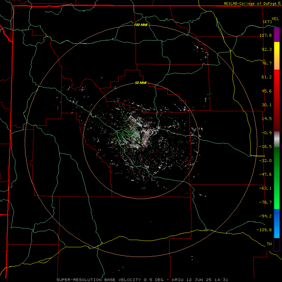
Task: Click the 50 NMI range ring label
Action: click(141, 83)
